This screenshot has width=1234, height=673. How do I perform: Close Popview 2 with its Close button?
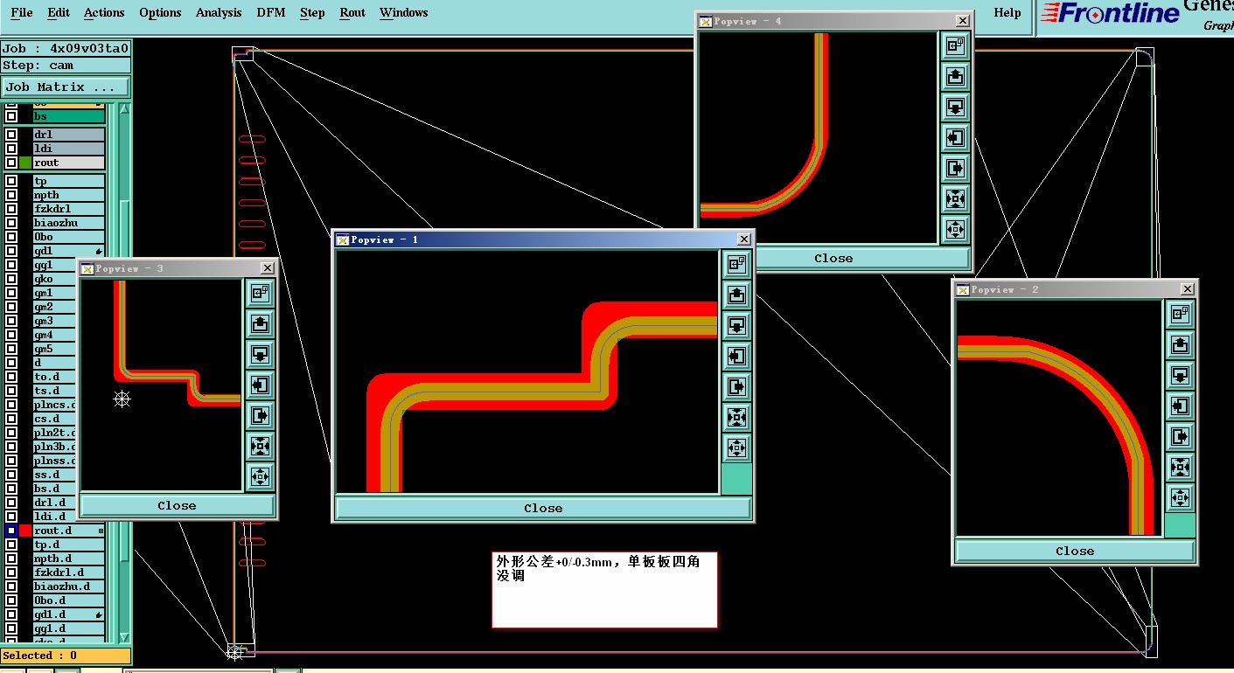[x=1075, y=551]
